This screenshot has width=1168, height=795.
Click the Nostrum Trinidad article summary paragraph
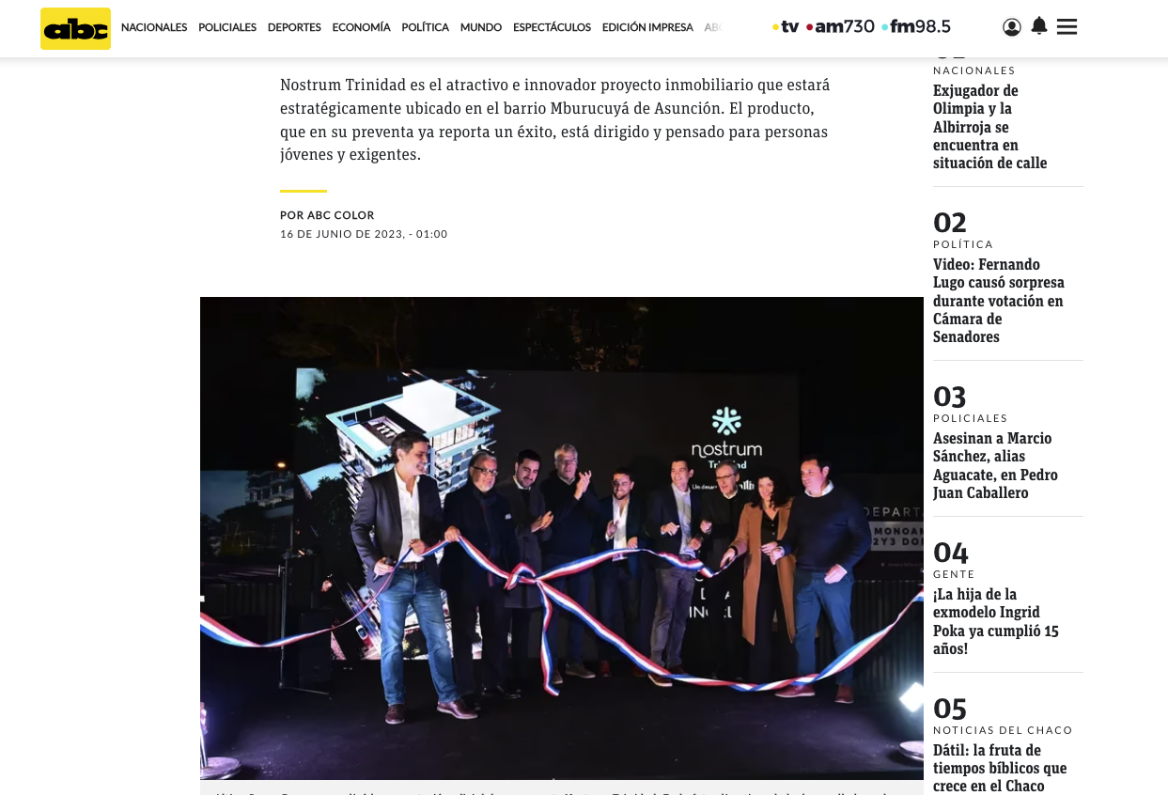(x=555, y=119)
